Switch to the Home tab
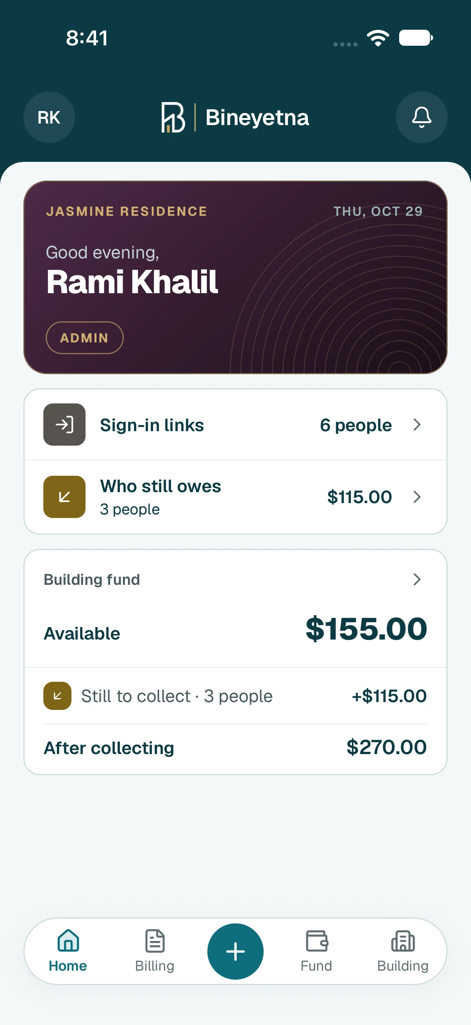471x1025 pixels. [x=68, y=951]
